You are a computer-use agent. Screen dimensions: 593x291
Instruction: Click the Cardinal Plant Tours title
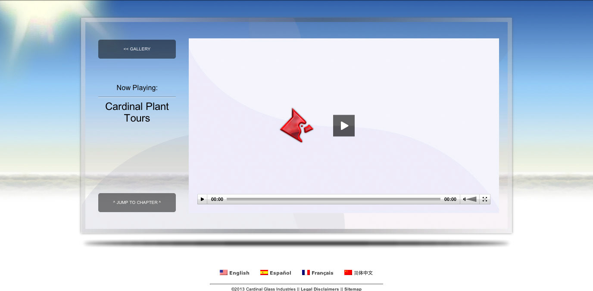[137, 112]
